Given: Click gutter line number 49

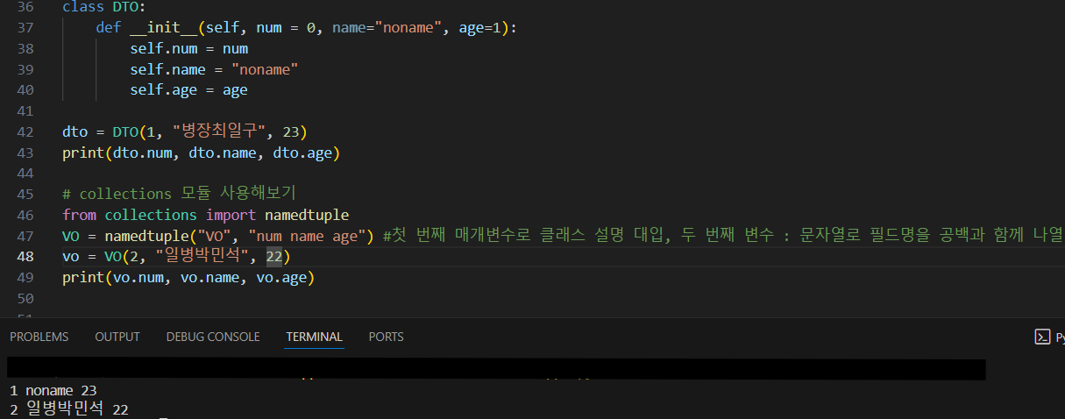Looking at the screenshot, I should pyautogui.click(x=25, y=278).
